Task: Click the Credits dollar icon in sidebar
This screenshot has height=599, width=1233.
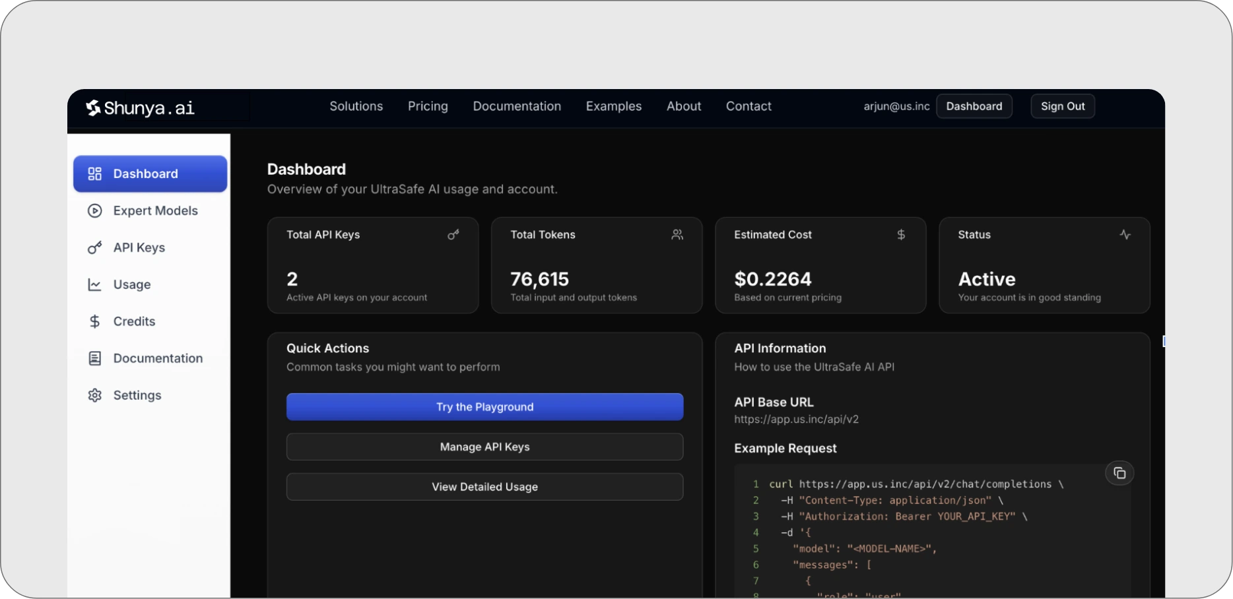Action: click(x=95, y=321)
